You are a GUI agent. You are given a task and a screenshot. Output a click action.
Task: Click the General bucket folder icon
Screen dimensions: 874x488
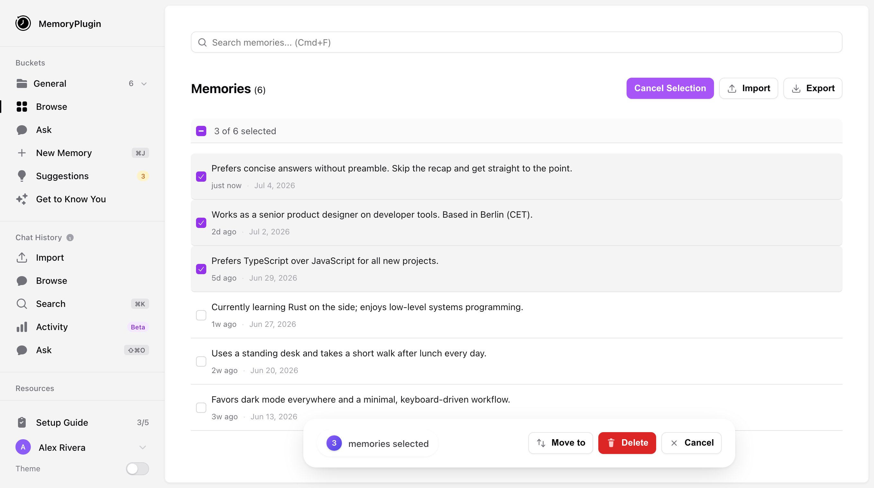(x=22, y=83)
